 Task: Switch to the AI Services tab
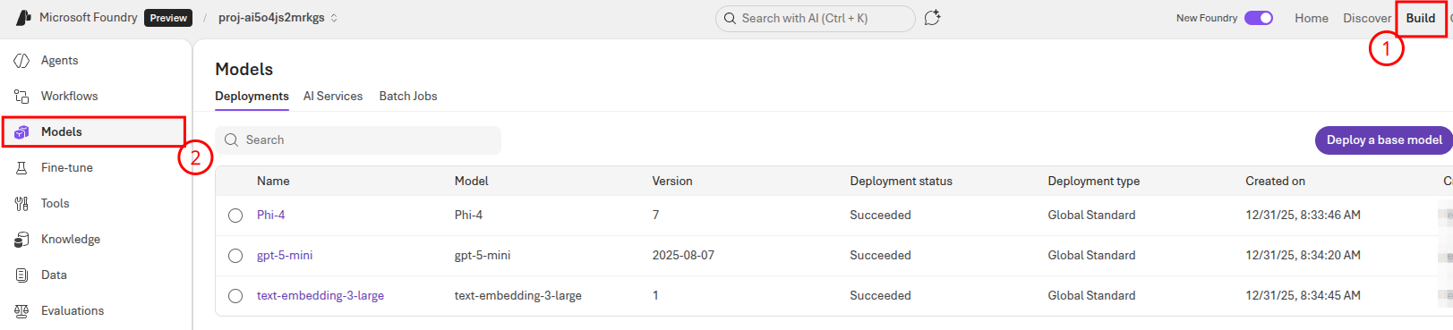tap(333, 96)
